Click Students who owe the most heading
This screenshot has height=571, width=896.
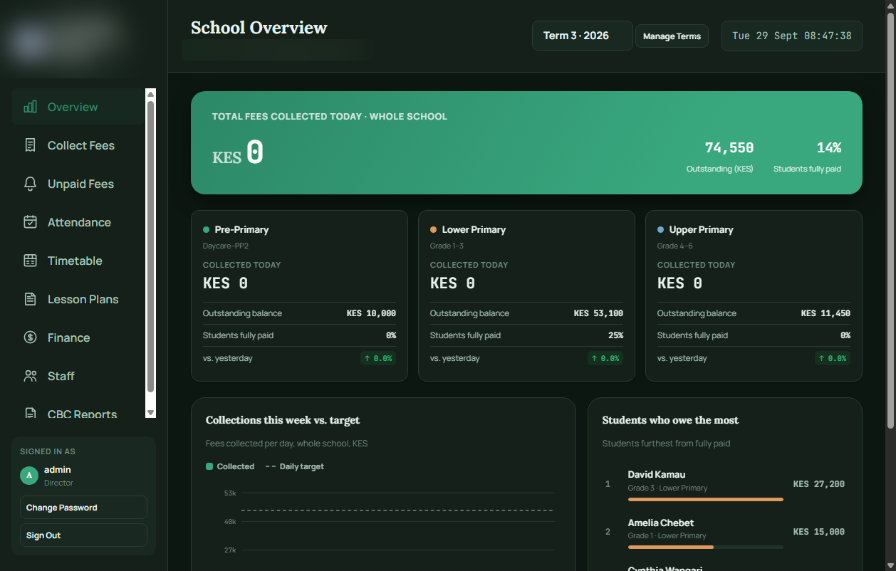click(670, 420)
